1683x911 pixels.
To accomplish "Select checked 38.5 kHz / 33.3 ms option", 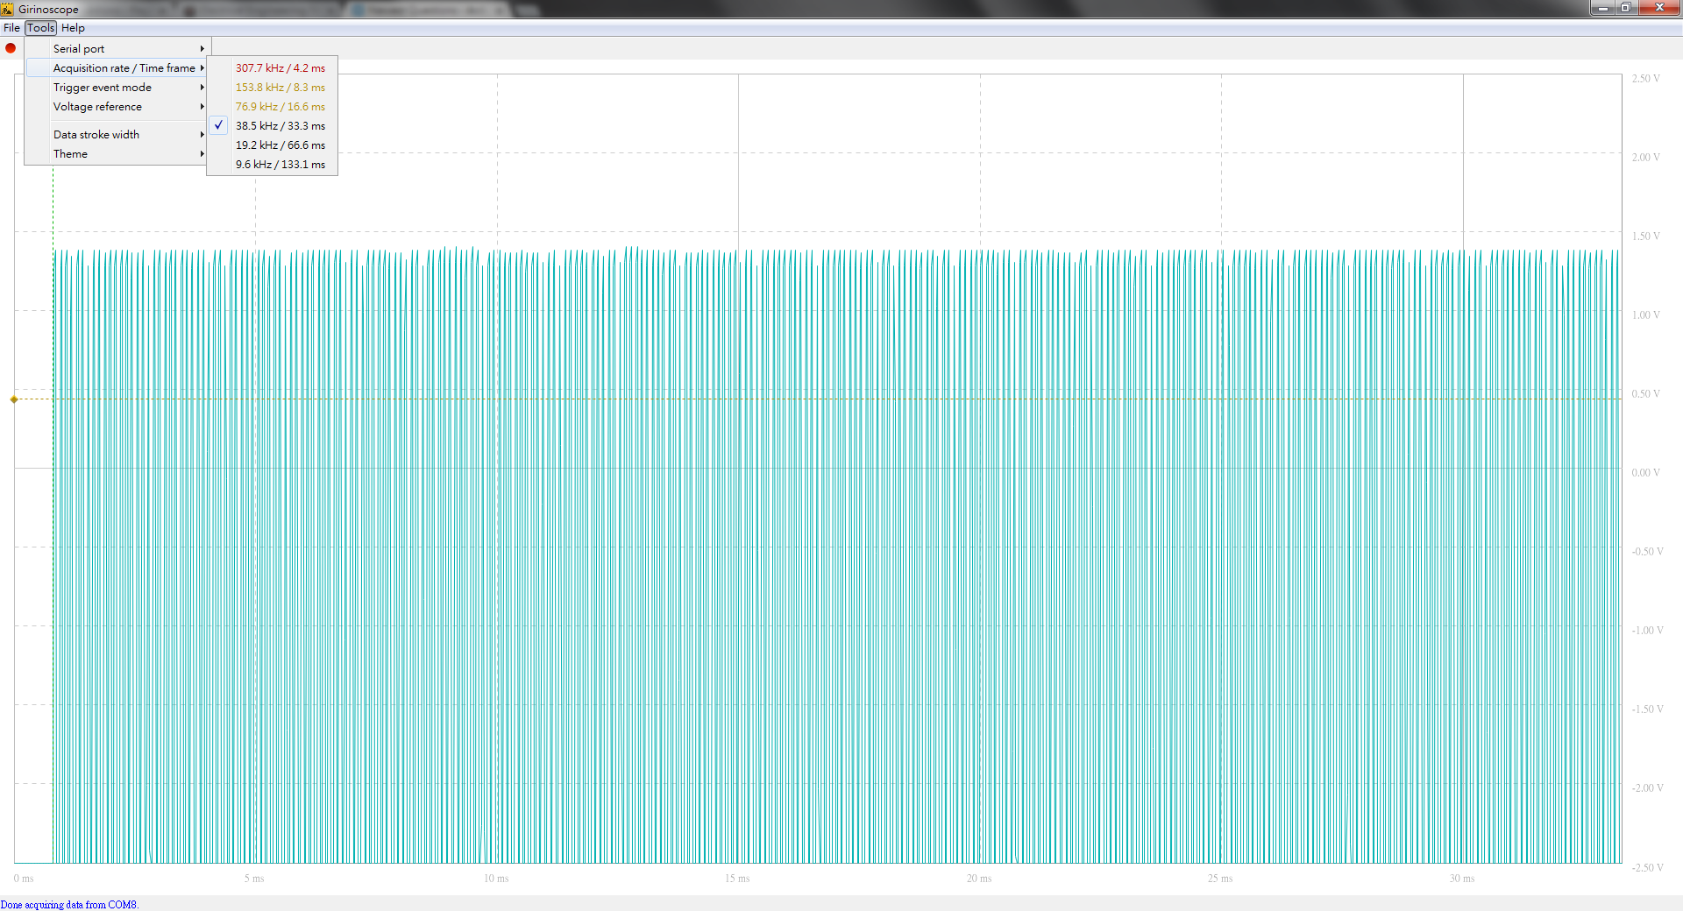I will click(x=273, y=126).
